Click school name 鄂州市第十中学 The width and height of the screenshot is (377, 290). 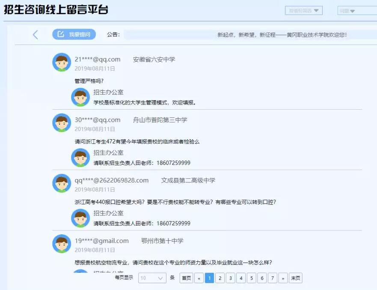click(162, 241)
